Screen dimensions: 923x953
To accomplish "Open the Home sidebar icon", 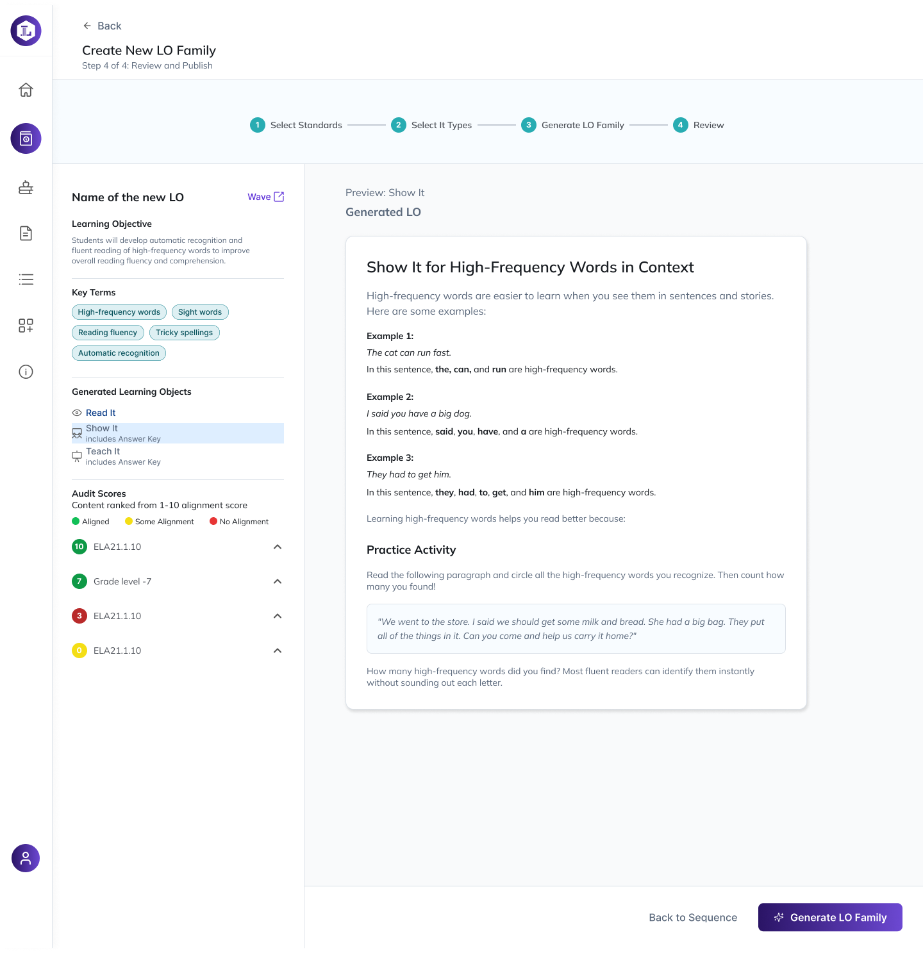I will click(x=26, y=90).
